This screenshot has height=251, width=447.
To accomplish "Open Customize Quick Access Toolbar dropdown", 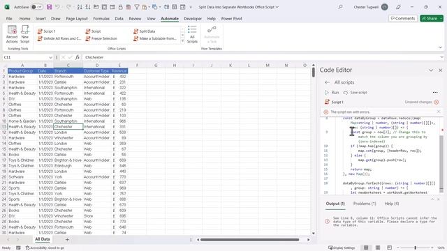I will [191, 7].
